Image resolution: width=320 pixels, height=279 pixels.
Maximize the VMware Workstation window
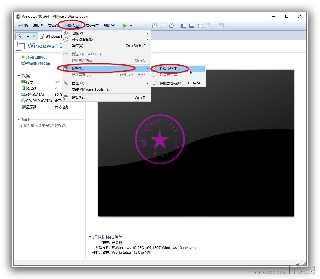click(287, 16)
